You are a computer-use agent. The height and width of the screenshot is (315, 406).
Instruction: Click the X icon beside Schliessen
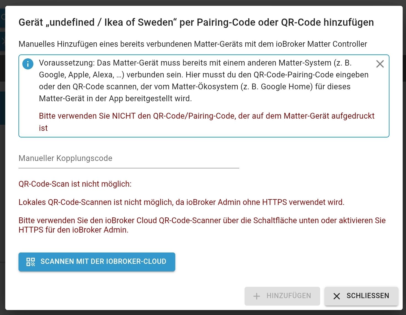click(x=336, y=296)
